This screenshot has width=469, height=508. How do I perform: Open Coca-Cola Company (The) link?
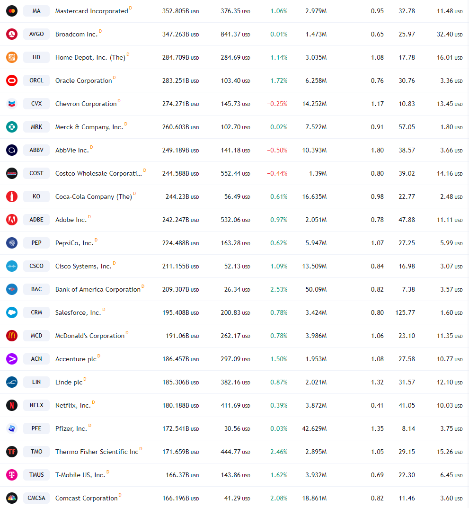tap(94, 196)
